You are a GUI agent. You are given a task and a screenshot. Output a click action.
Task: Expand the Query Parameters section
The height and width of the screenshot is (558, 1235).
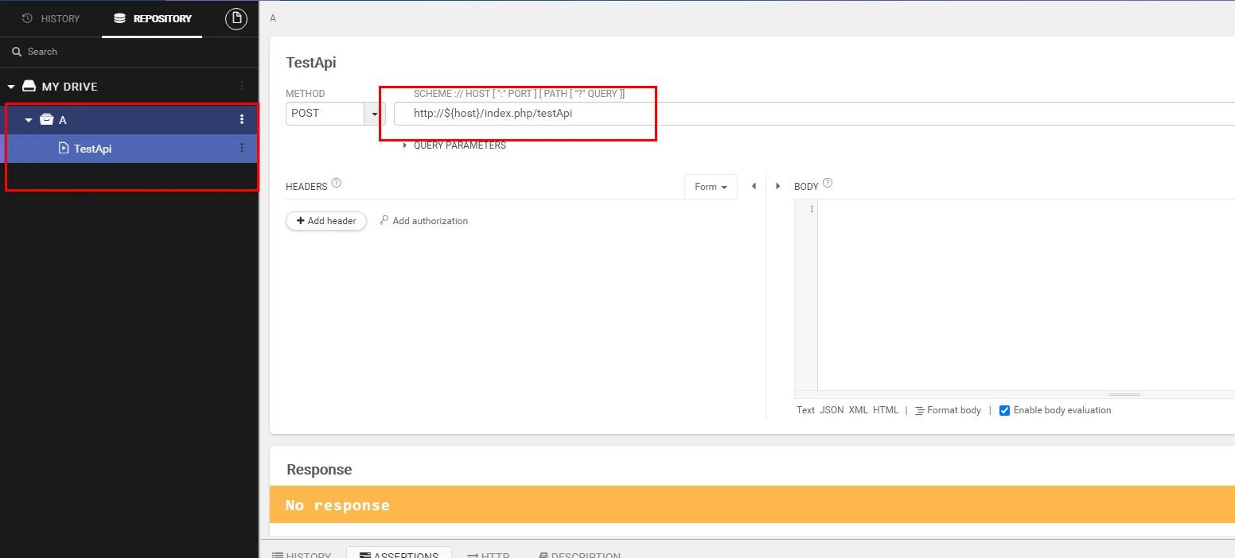(405, 145)
